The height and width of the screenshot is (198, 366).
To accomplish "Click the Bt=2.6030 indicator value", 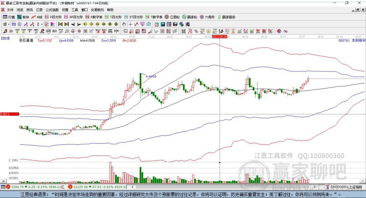I will point(129,40).
